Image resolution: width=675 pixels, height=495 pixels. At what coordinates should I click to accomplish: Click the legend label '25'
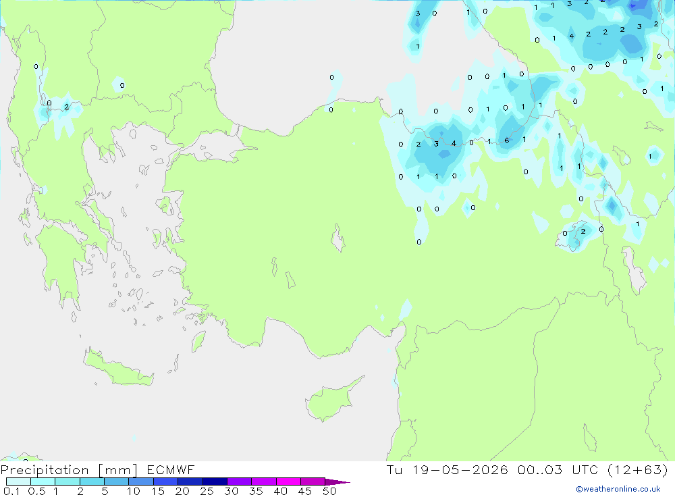(207, 491)
